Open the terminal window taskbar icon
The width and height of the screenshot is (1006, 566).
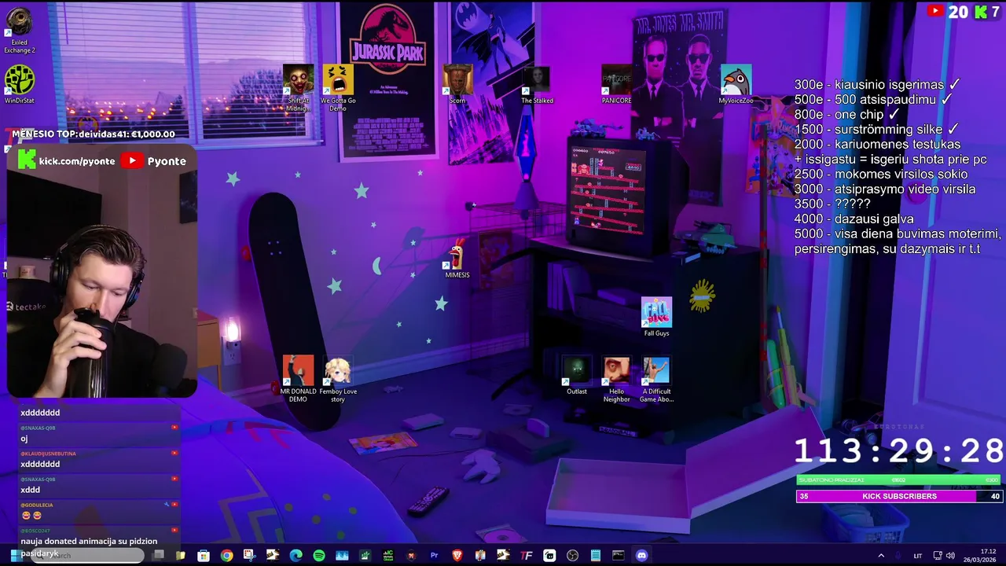point(619,556)
